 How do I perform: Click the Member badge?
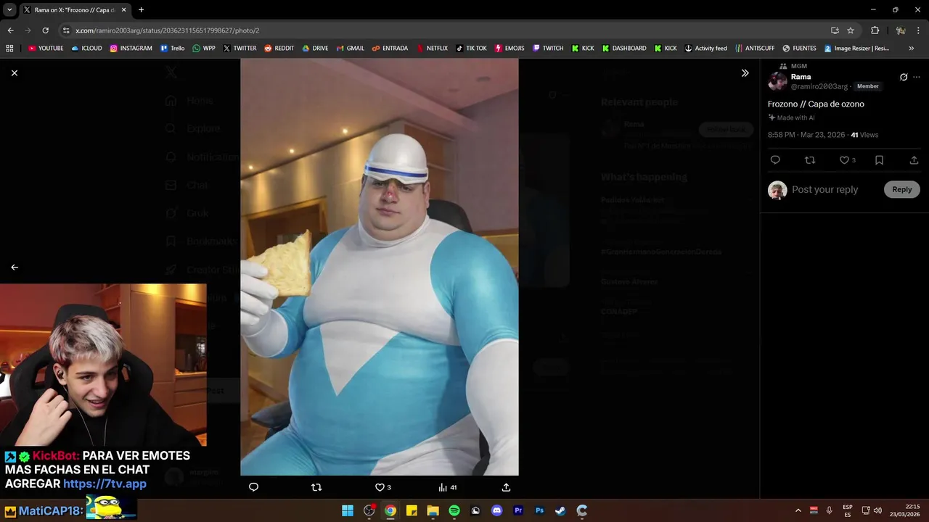coord(868,86)
